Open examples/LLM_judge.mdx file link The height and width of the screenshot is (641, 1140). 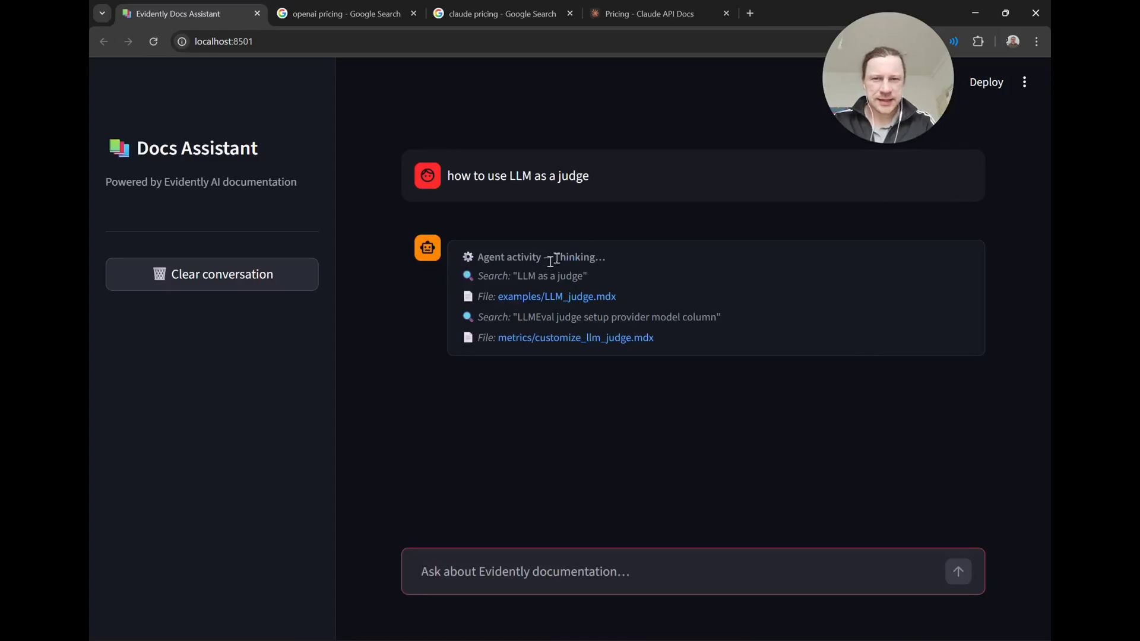point(556,296)
